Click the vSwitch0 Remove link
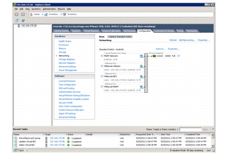 [161, 49]
